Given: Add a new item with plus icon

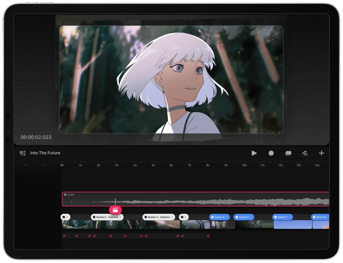Looking at the screenshot, I should point(322,153).
